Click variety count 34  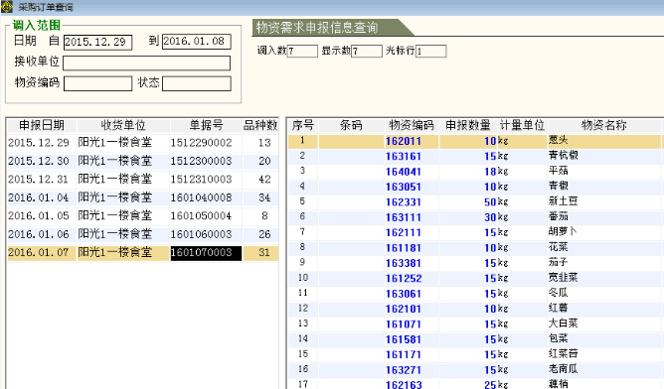coord(264,197)
